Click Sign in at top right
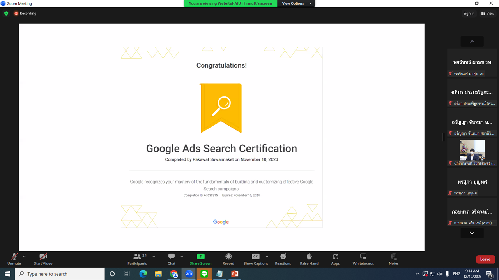This screenshot has height=280, width=499. click(x=469, y=13)
